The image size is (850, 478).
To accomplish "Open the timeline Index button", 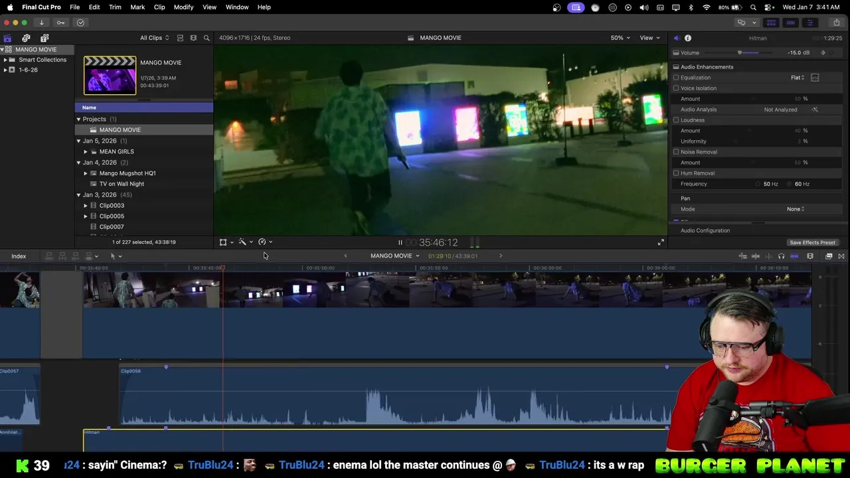I will tap(19, 256).
